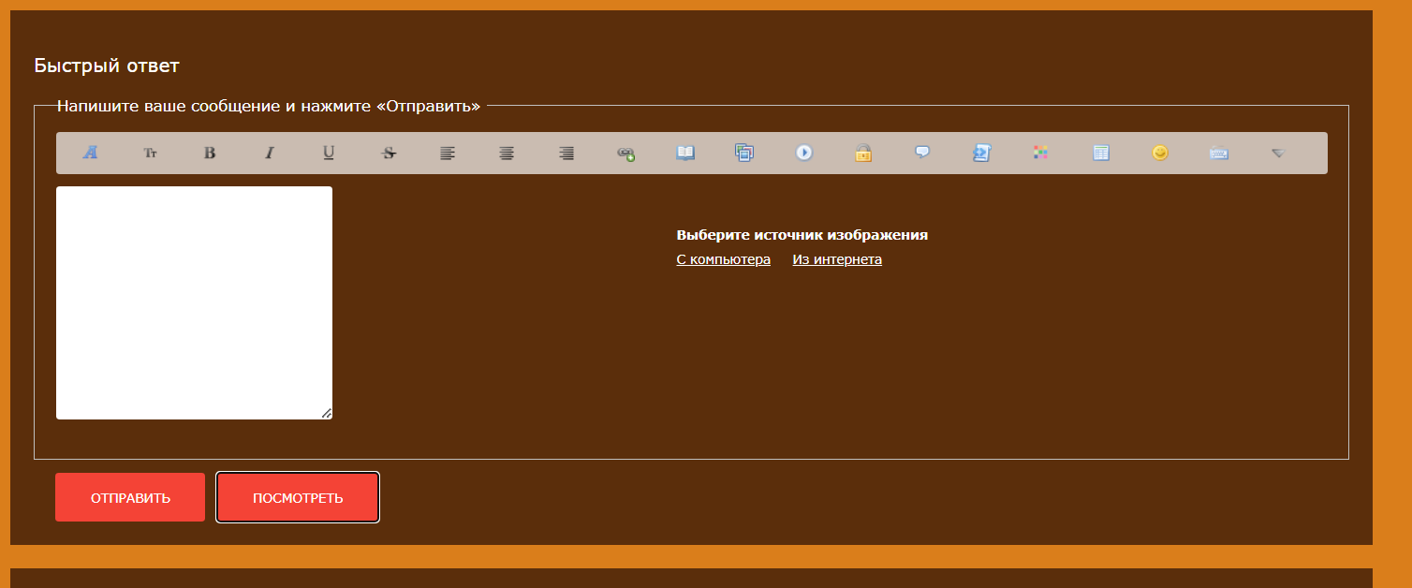This screenshot has width=1412, height=588.
Task: Open the text color palette icon
Action: click(x=1040, y=153)
